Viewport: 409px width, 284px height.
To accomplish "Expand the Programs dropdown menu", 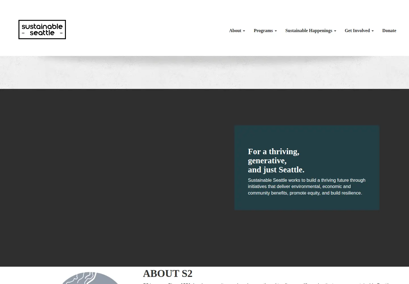I will tap(265, 31).
